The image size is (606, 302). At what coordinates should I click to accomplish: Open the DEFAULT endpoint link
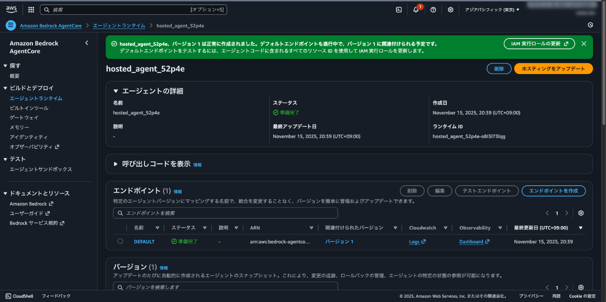click(x=144, y=241)
